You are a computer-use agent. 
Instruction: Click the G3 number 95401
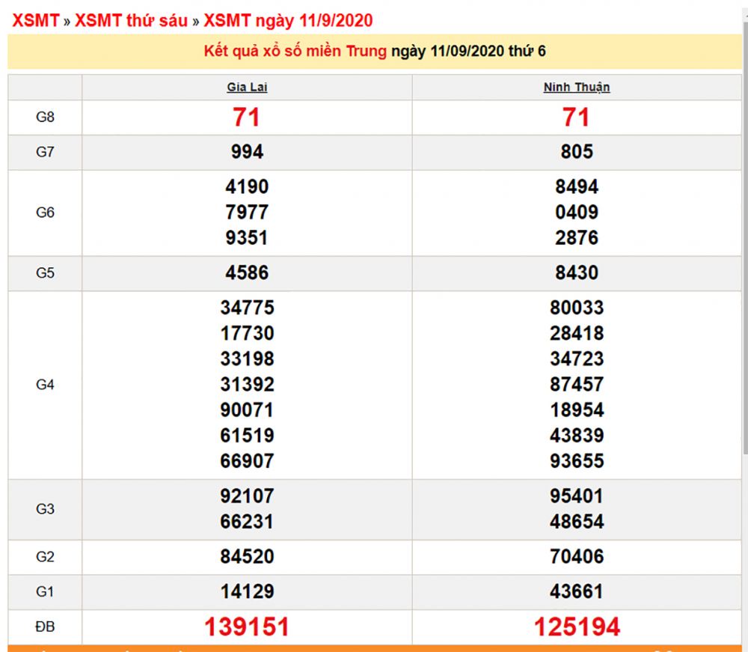[x=576, y=496]
